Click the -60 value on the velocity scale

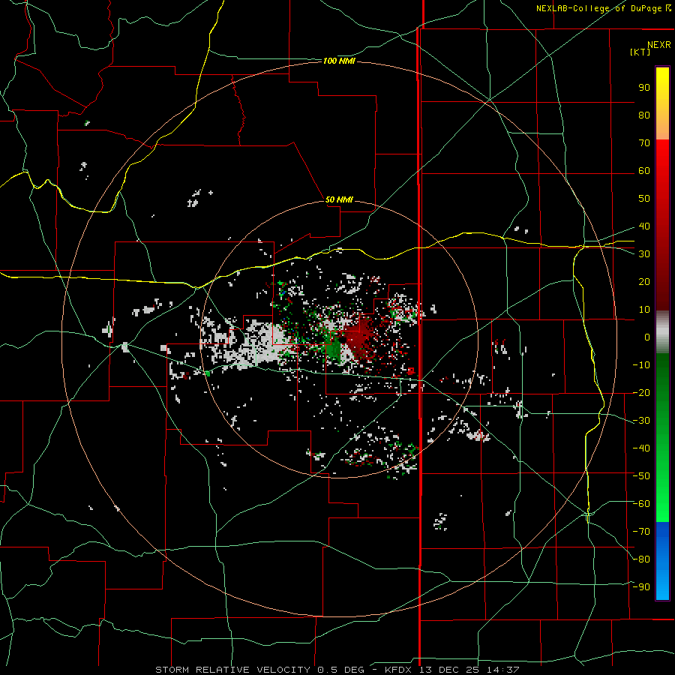pyautogui.click(x=641, y=504)
